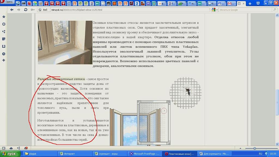This screenshot has height=157, width=279.
Task: Switch to the first pinned globe tab
Action: [18, 3]
